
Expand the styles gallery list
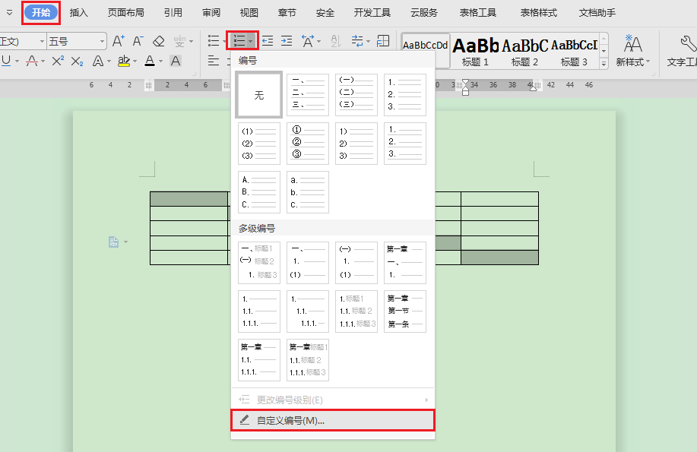tap(604, 64)
